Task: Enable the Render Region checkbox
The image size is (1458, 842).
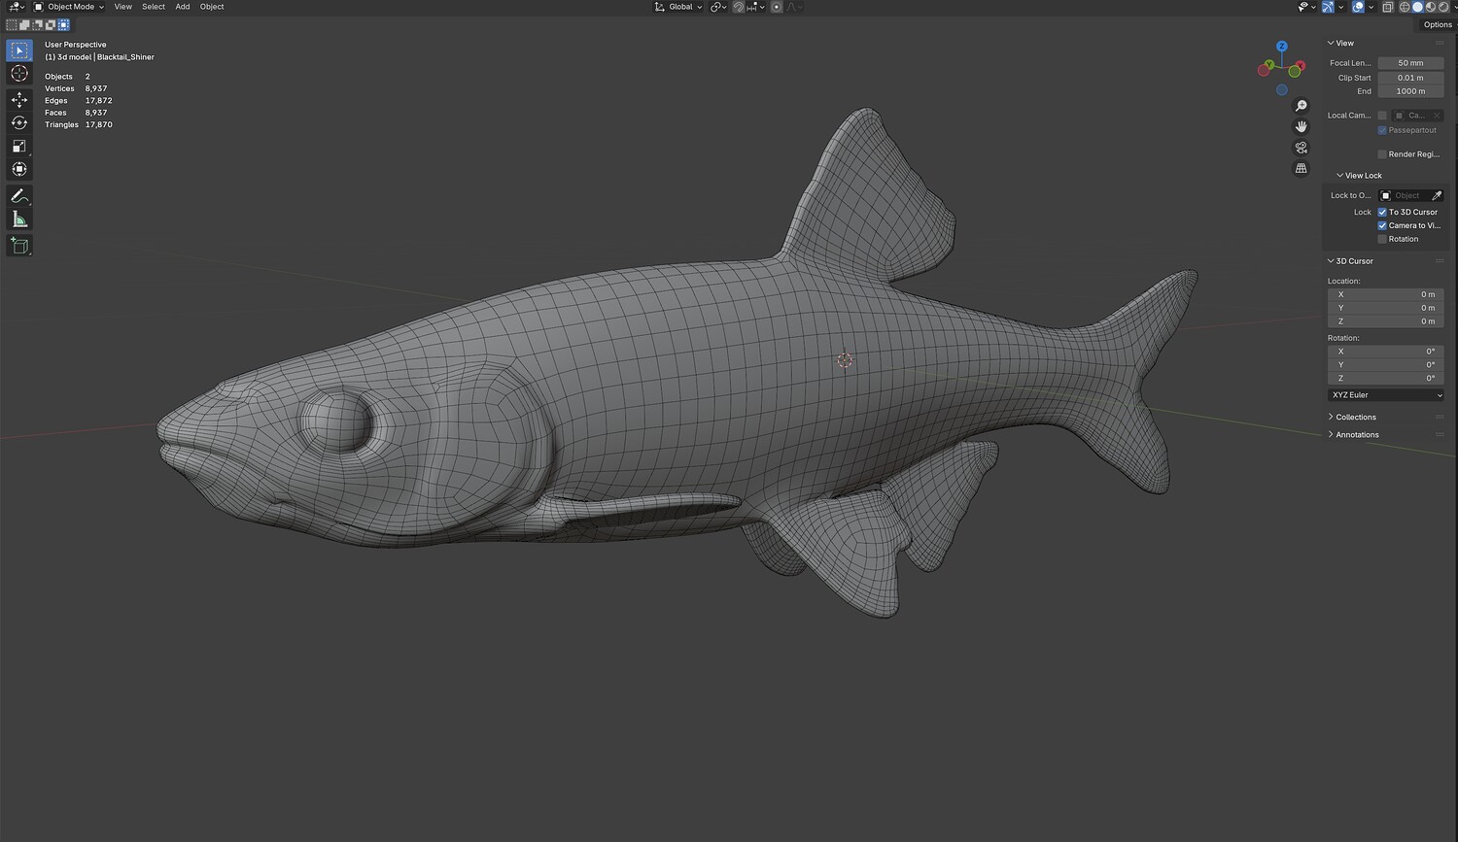Action: point(1382,154)
